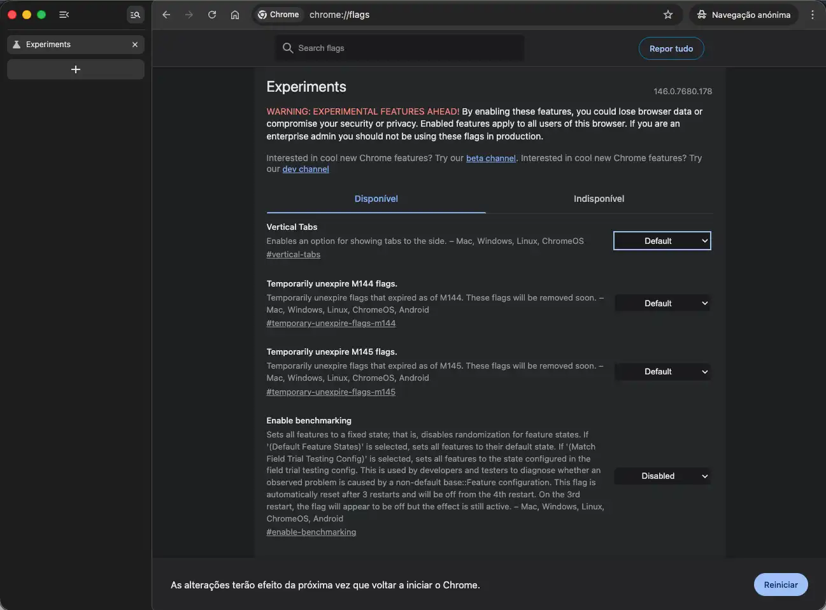Expand the unexpire M144 flags dropdown
The width and height of the screenshot is (826, 610).
click(x=662, y=304)
